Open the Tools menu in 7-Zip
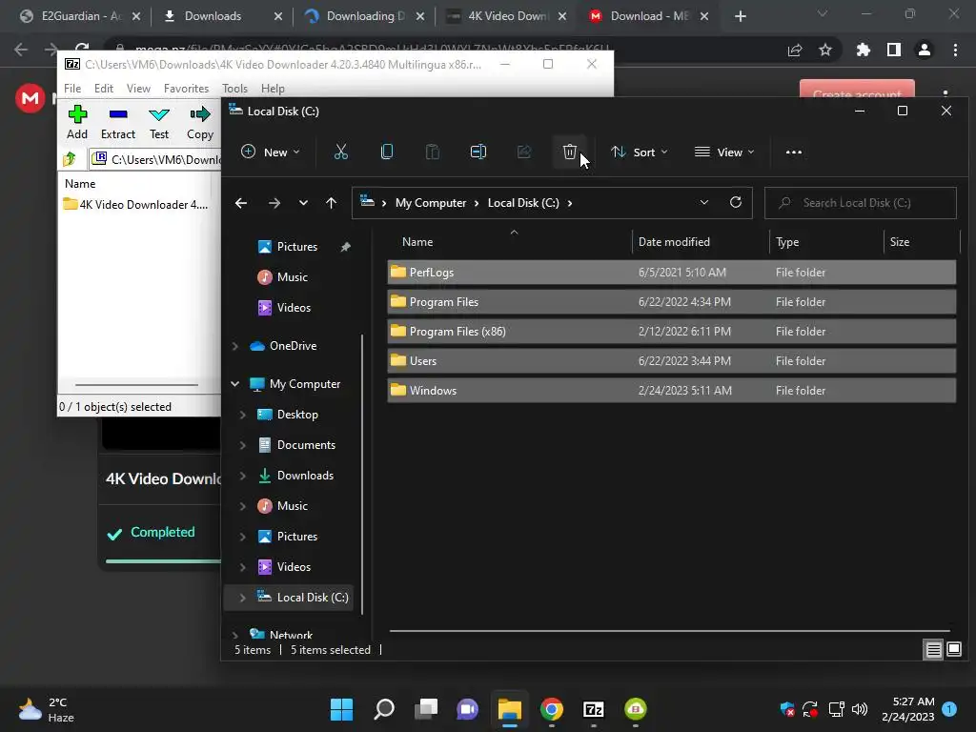 234,89
